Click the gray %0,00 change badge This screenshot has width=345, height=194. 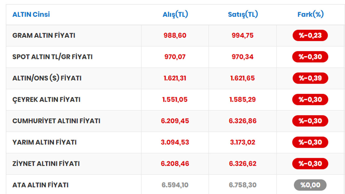(x=310, y=185)
